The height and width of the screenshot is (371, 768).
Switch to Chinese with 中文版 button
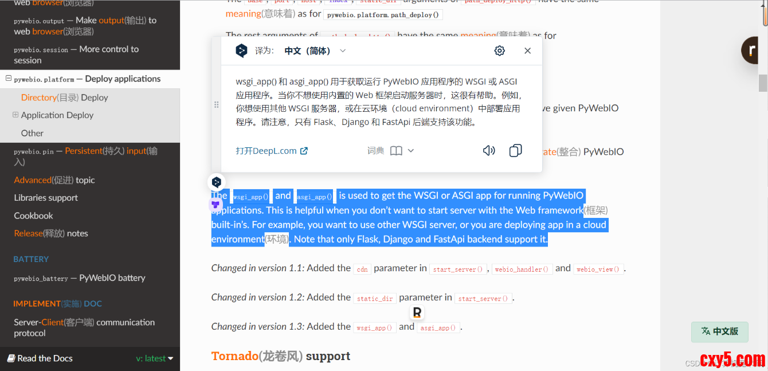click(x=719, y=331)
